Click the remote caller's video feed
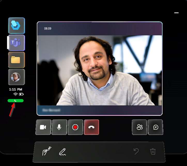 100,70
